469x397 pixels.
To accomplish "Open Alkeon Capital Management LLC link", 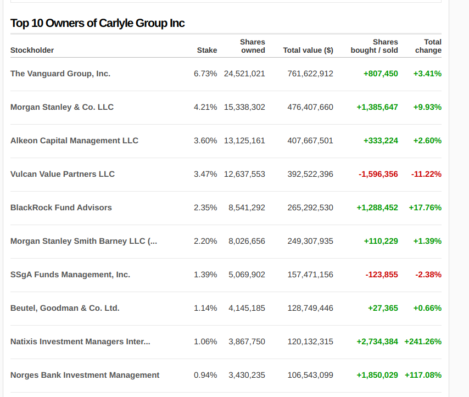I will click(75, 141).
